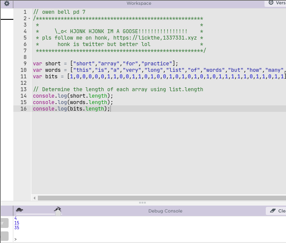Place cursor on console.log(short.length) line
Viewport: 286px width, 243px height.
coord(73,96)
